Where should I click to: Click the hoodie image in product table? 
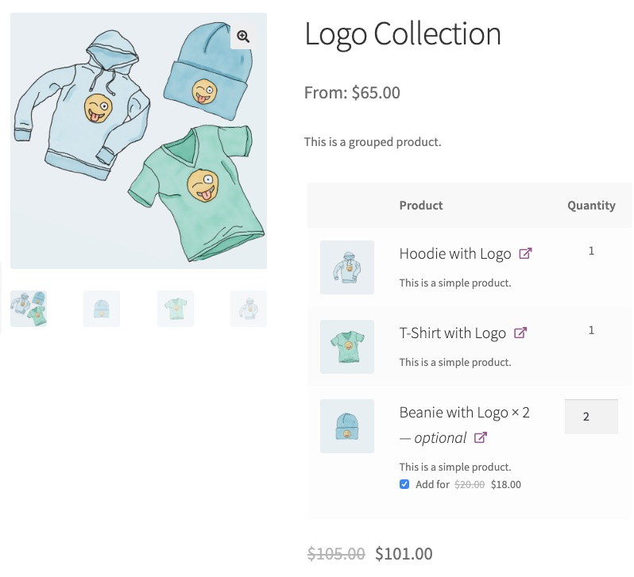(x=347, y=267)
